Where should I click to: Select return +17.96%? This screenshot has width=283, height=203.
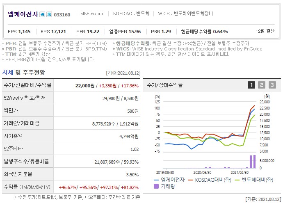coord(130,86)
